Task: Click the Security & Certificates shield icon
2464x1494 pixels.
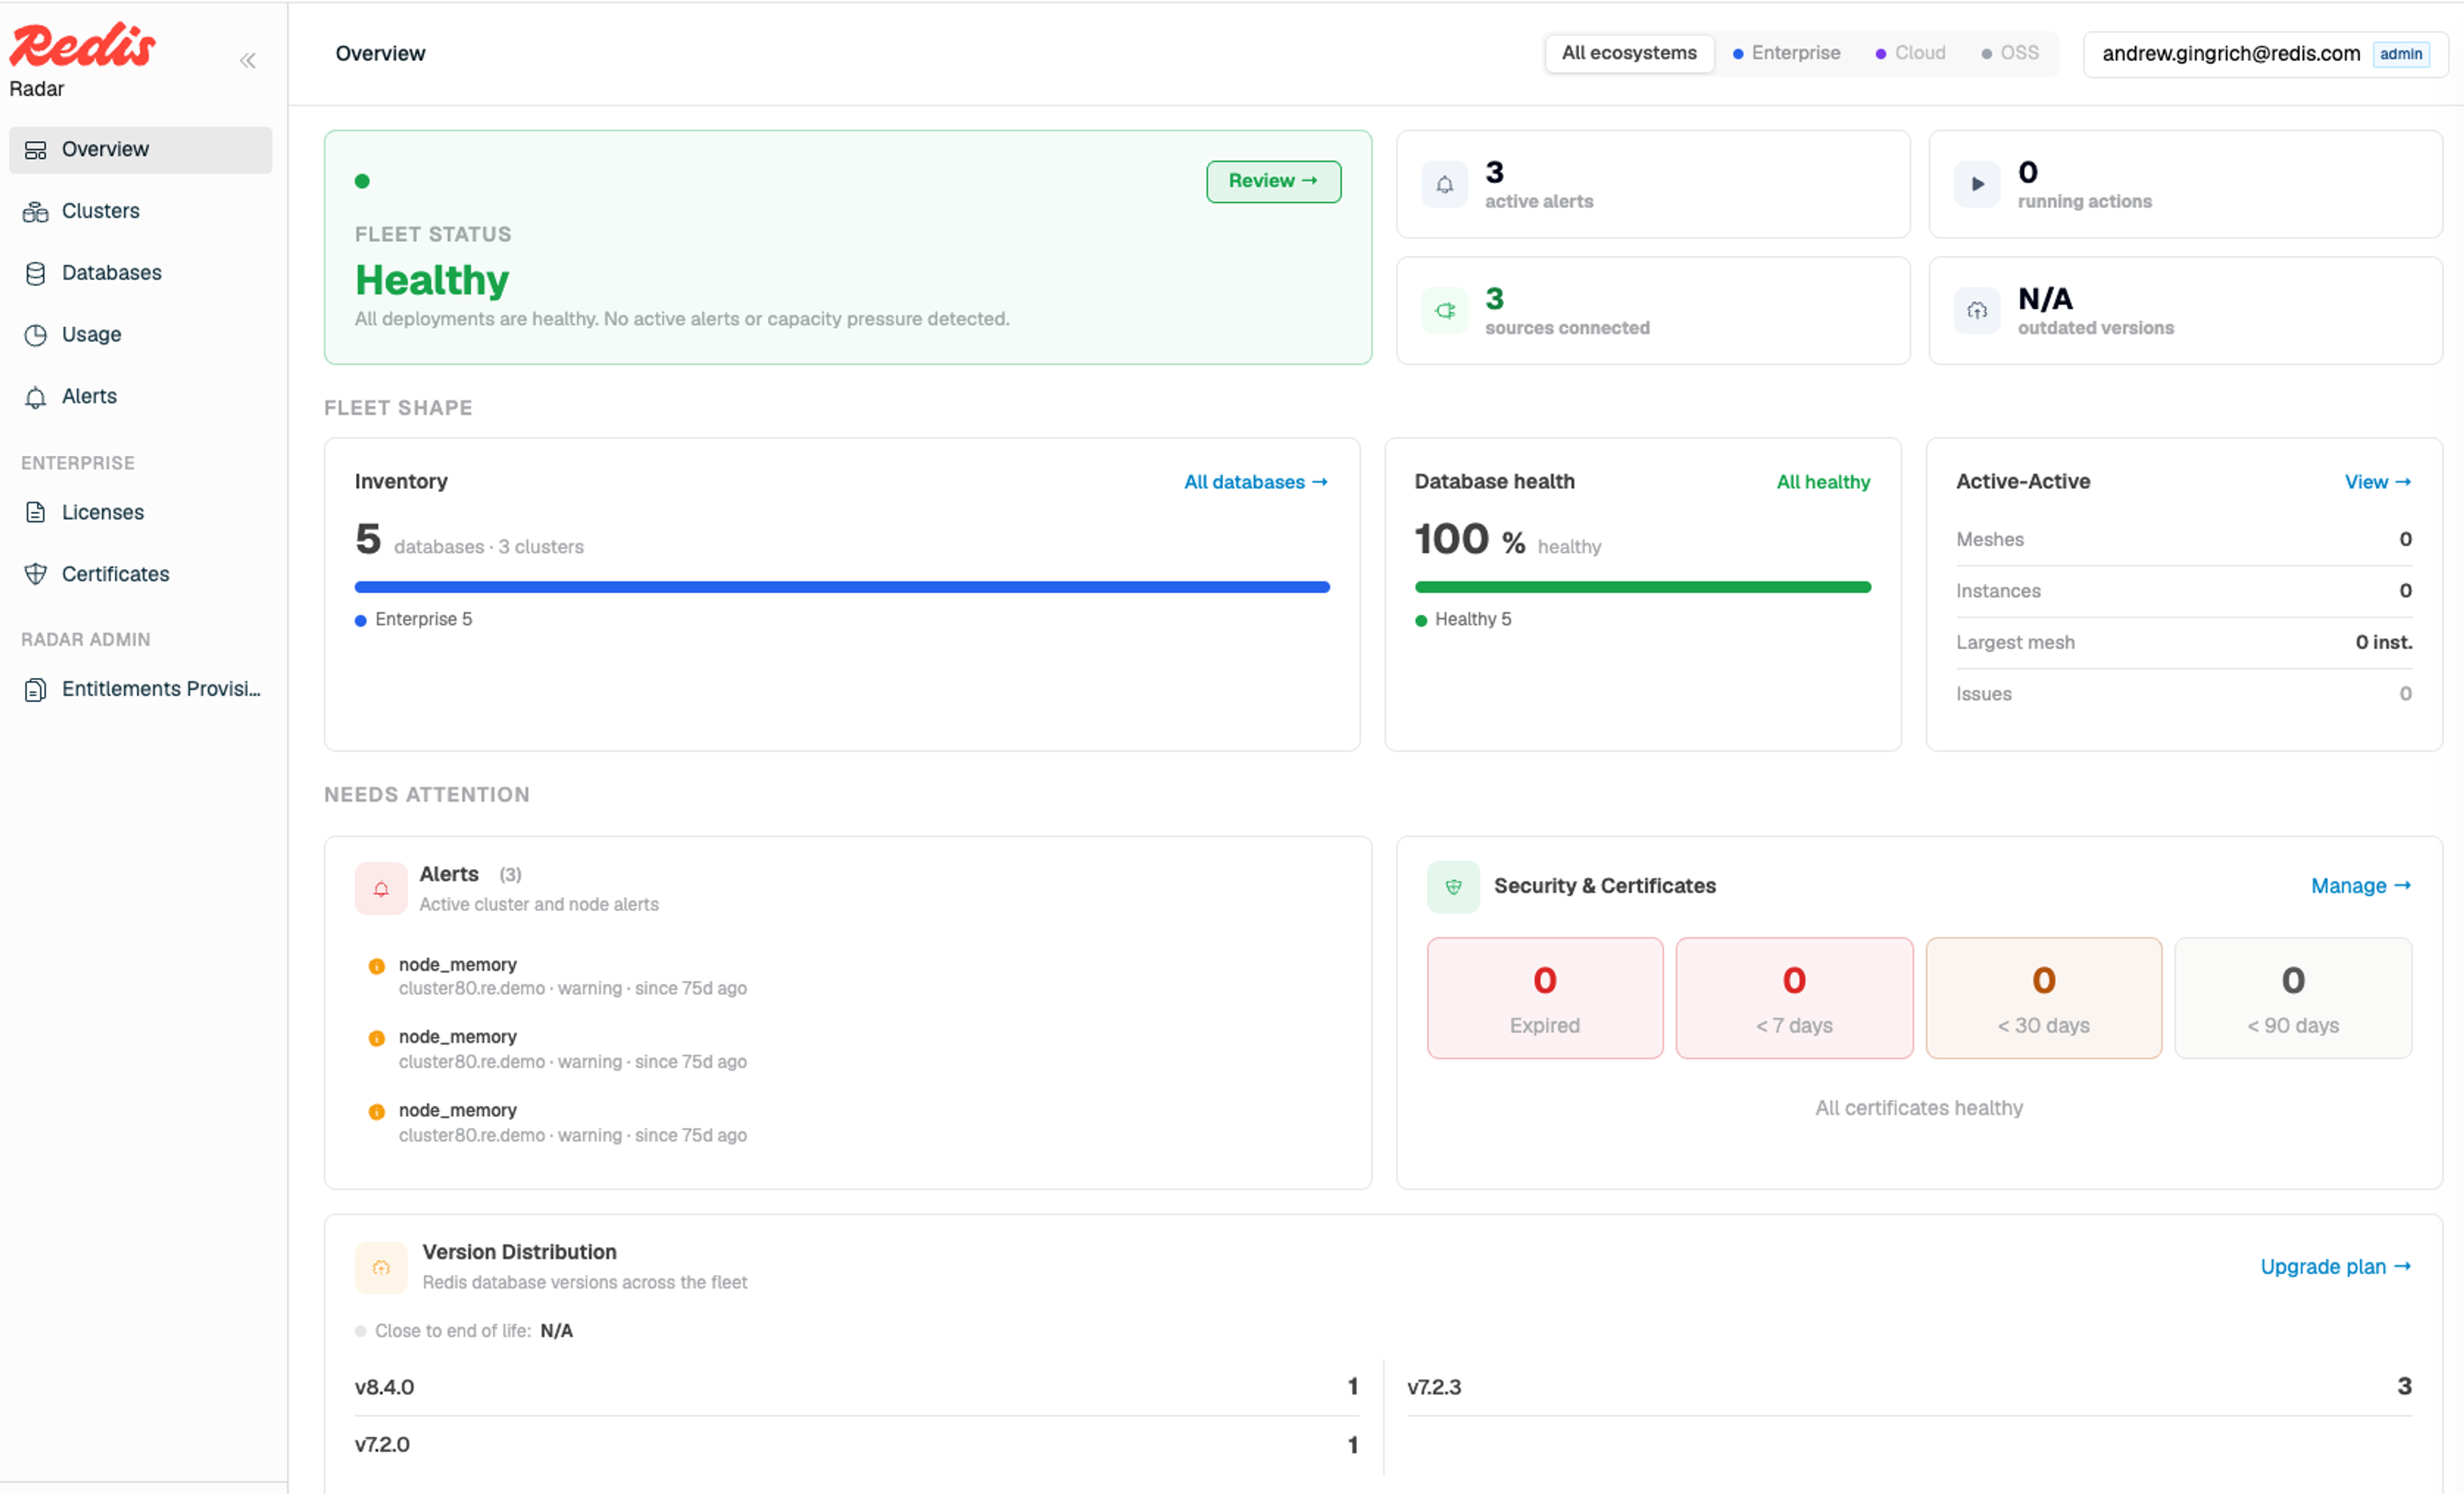Action: pyautogui.click(x=1453, y=887)
